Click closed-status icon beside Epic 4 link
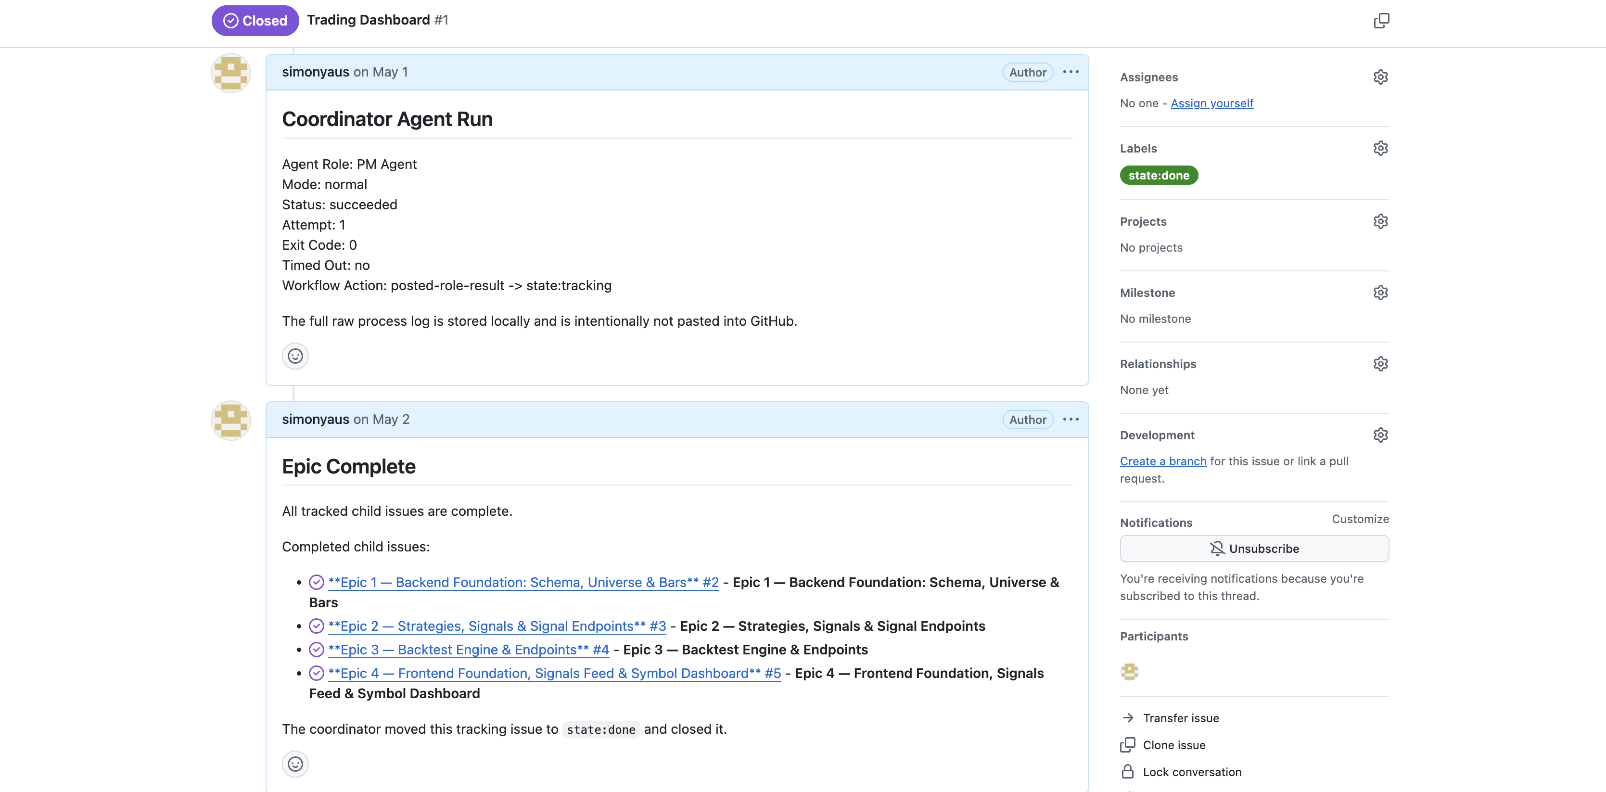The height and width of the screenshot is (792, 1606). point(316,673)
